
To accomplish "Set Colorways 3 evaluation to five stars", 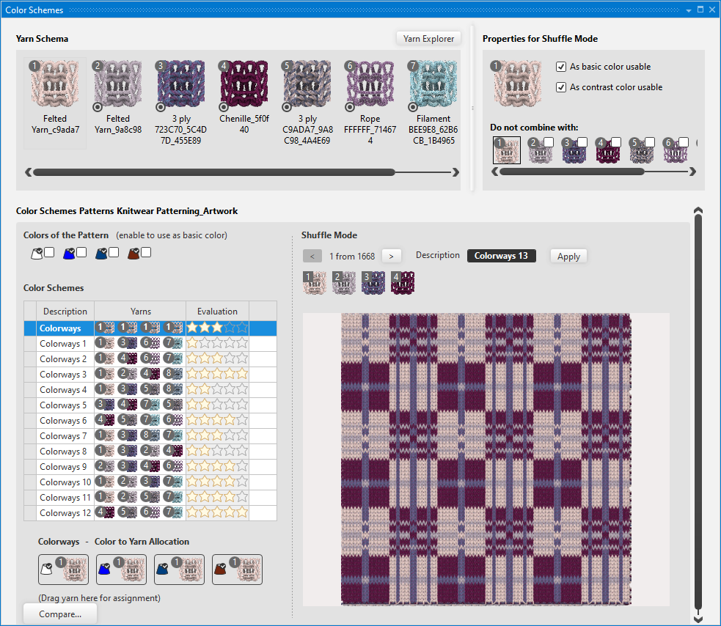I will (241, 375).
